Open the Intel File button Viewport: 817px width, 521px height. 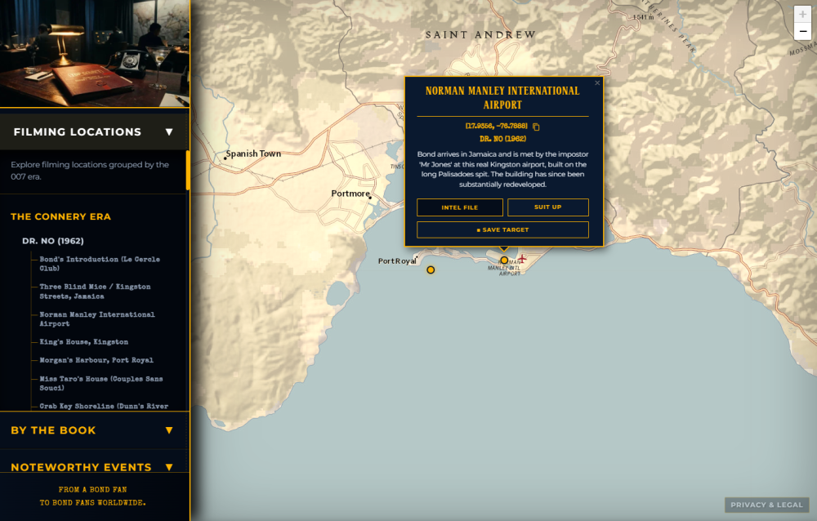(459, 207)
